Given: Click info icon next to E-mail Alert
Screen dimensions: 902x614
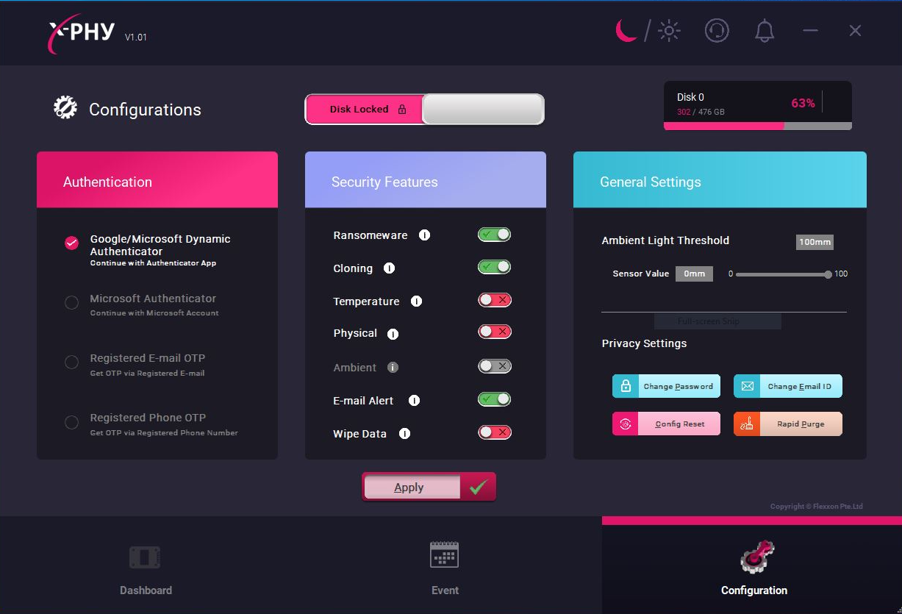Looking at the screenshot, I should (x=414, y=401).
